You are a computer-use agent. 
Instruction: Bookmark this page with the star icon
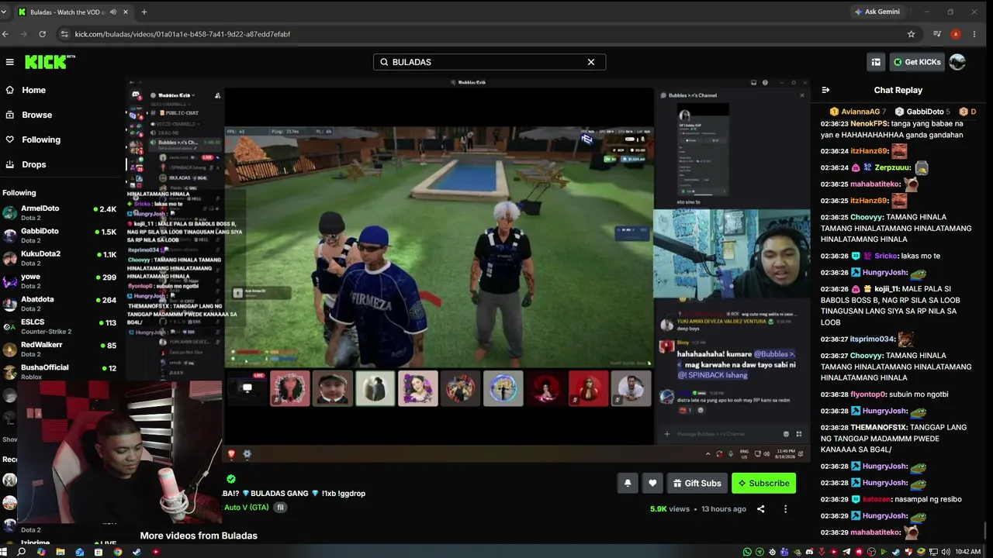[x=911, y=34]
